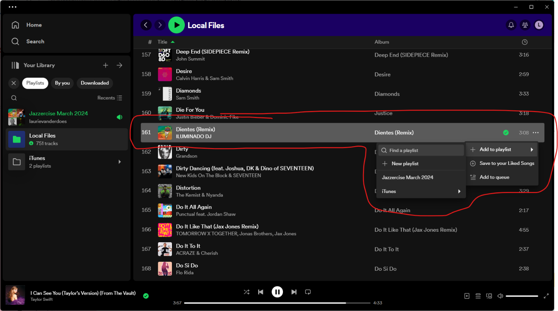Play Local Files with green play button
The image size is (558, 311).
(x=177, y=25)
